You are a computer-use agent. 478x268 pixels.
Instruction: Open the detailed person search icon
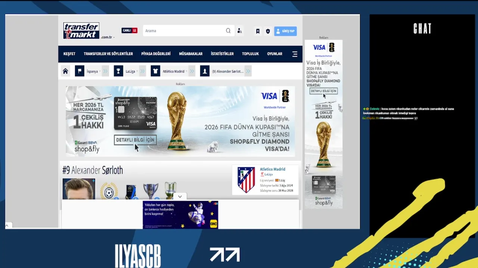(239, 31)
